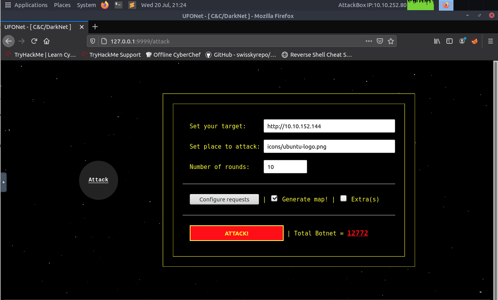Open the Total Botnet 12772 link
498x300 pixels.
point(358,233)
